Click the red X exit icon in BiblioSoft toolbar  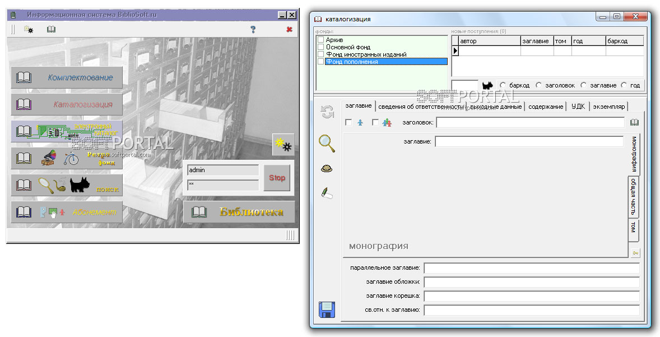289,30
